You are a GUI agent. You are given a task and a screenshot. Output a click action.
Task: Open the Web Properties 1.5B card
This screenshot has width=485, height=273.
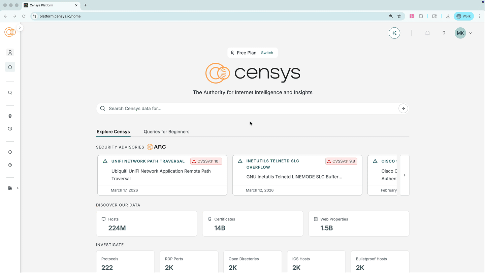[359, 224]
